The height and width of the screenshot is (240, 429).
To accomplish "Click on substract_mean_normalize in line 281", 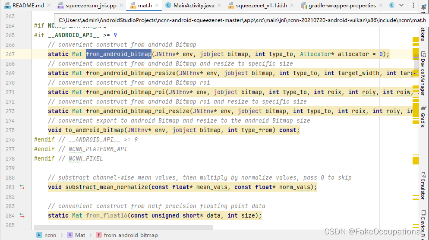I will [107, 187].
